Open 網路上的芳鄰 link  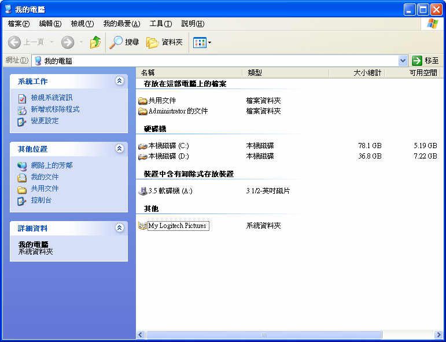[51, 166]
